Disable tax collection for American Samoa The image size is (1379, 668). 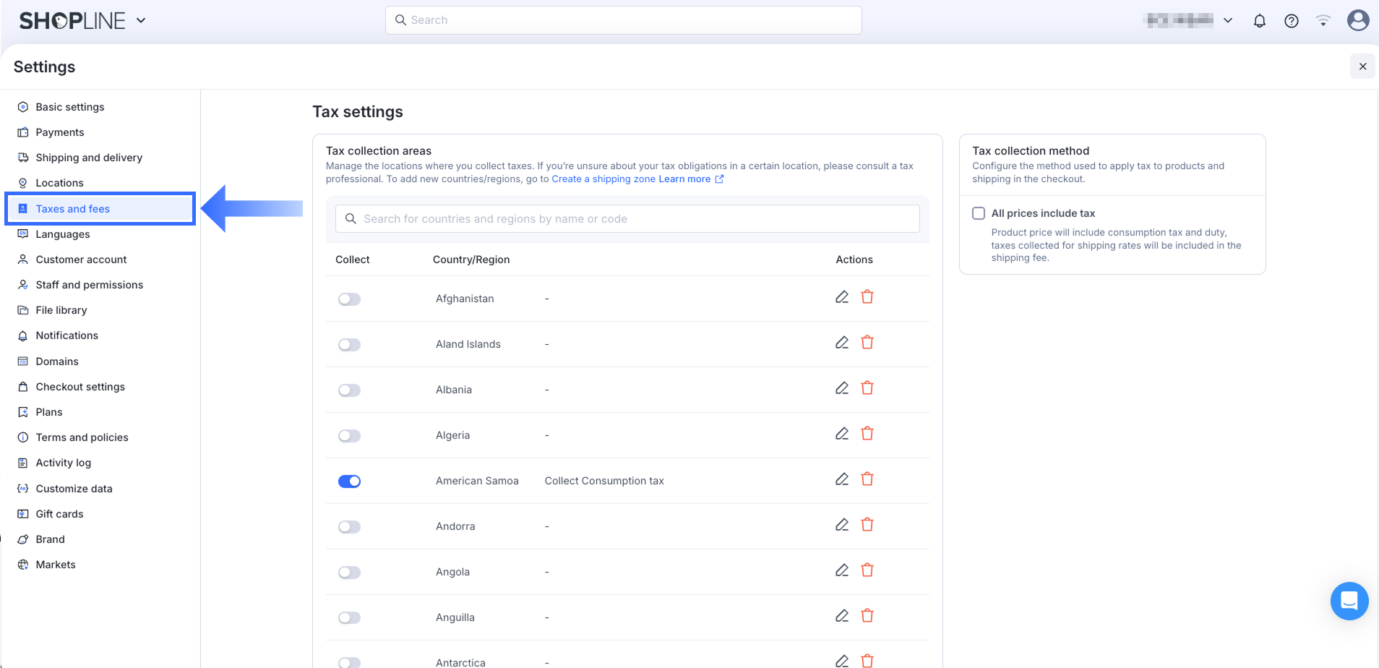349,481
